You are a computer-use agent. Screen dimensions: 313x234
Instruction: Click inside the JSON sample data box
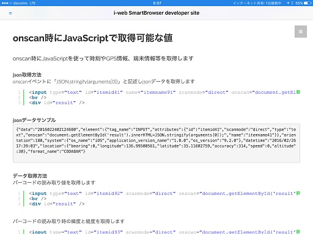(156, 143)
